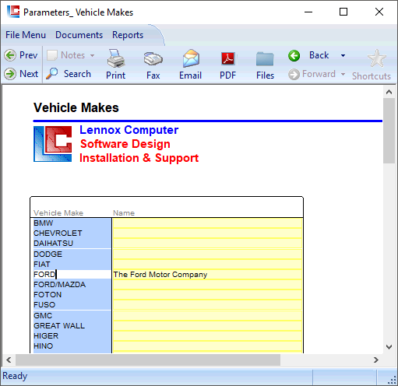Open the Documents menu
Image resolution: width=398 pixels, height=386 pixels.
point(79,35)
